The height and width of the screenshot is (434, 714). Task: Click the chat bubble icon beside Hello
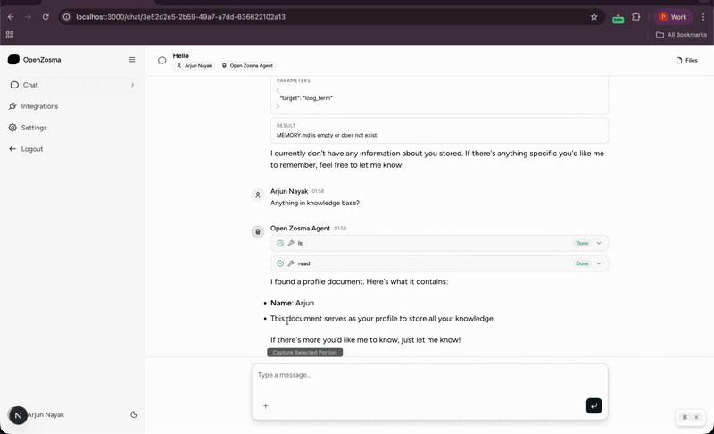[162, 61]
